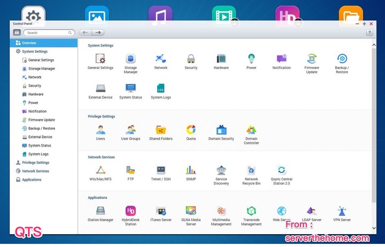
Task: Open Notification icon in main panel
Action: (282, 59)
